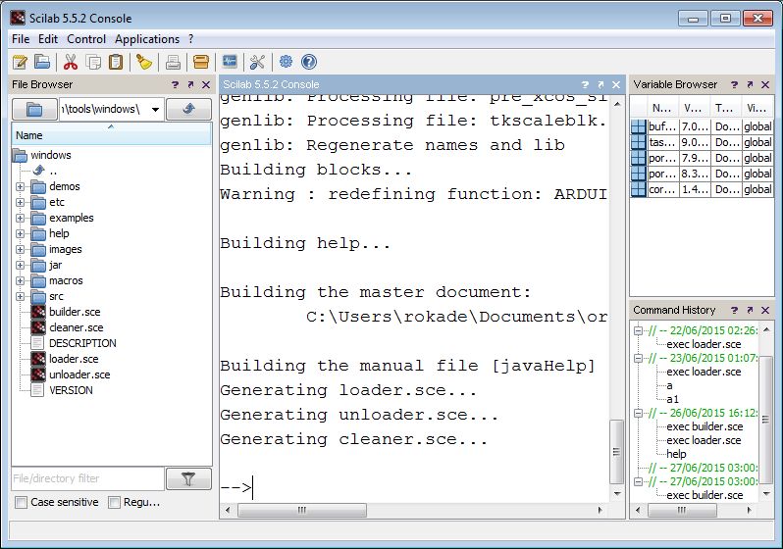Viewport: 783px width, 549px height.
Task: Click File Browser help question icon
Action: coord(175,85)
